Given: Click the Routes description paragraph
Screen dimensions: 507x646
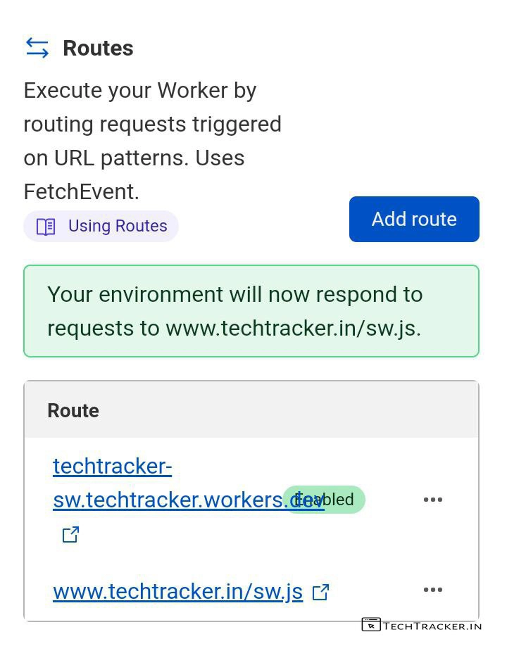Looking at the screenshot, I should (152, 141).
